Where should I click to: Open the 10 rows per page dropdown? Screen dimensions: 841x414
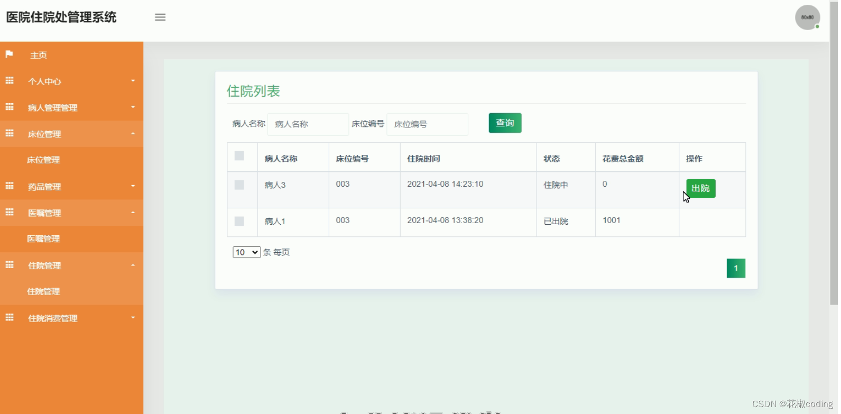pyautogui.click(x=246, y=252)
